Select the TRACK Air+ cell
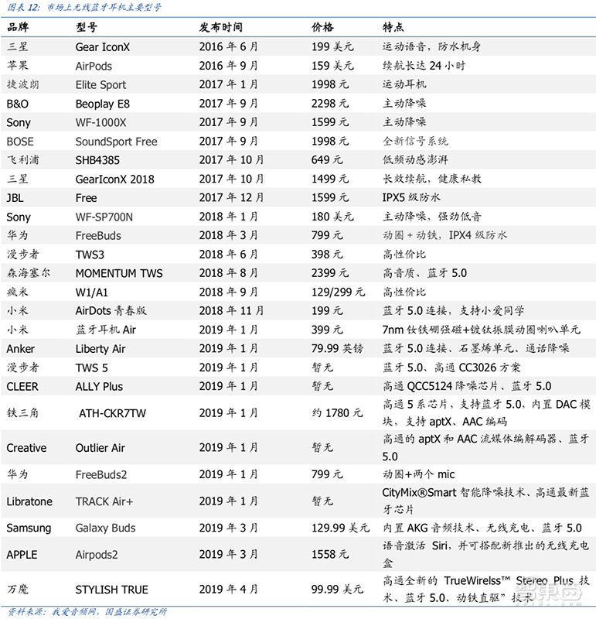The height and width of the screenshot is (619, 596). coord(104,501)
